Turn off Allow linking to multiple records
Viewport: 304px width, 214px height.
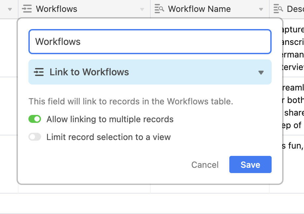tap(35, 119)
